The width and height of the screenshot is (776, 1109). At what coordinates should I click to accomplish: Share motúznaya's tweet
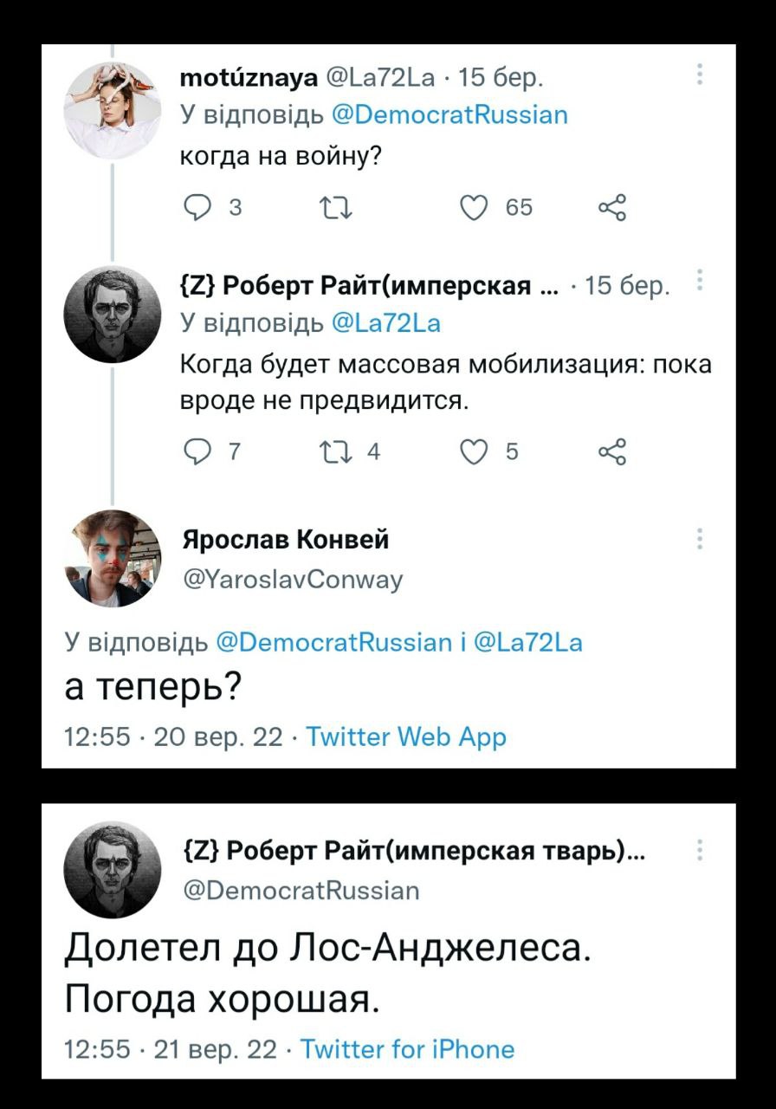coord(611,208)
